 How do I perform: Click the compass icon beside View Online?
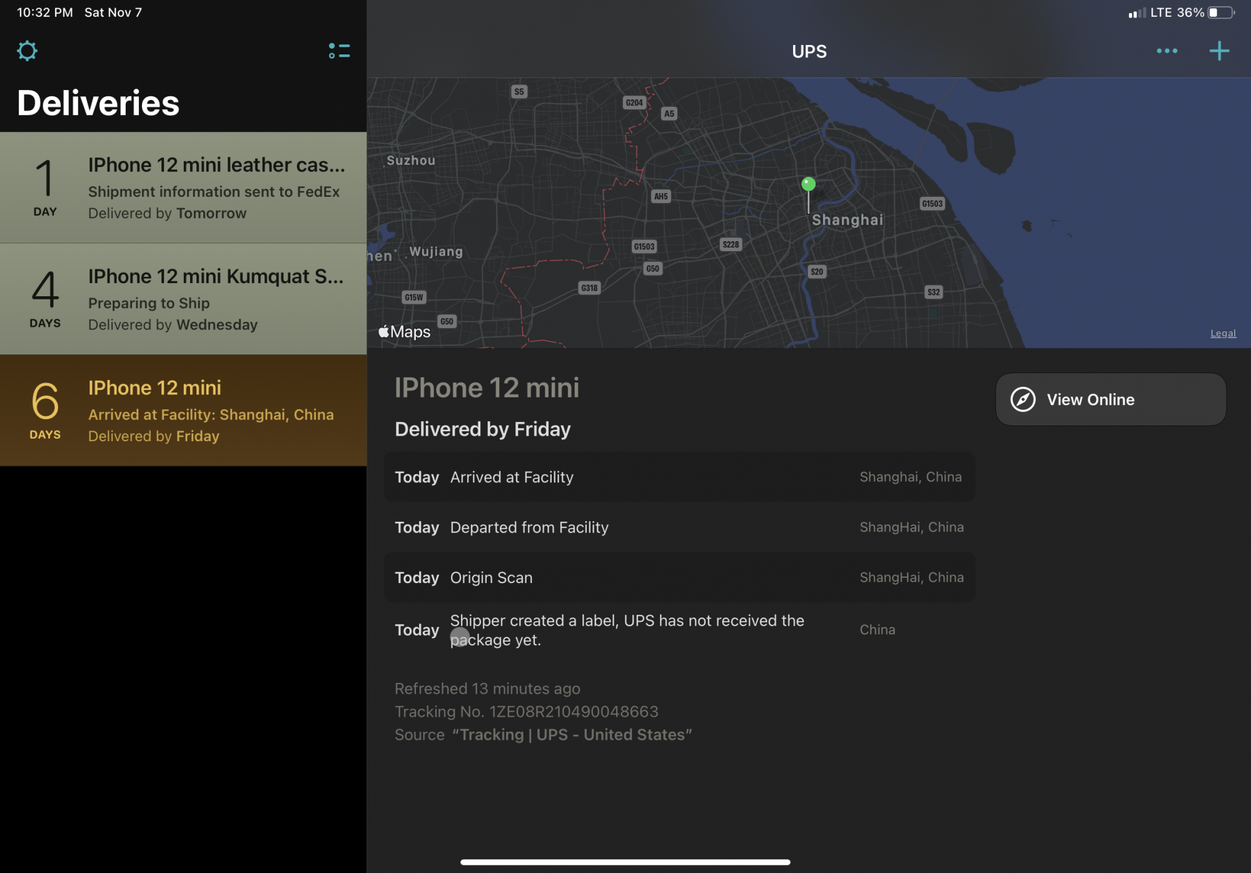(1023, 399)
